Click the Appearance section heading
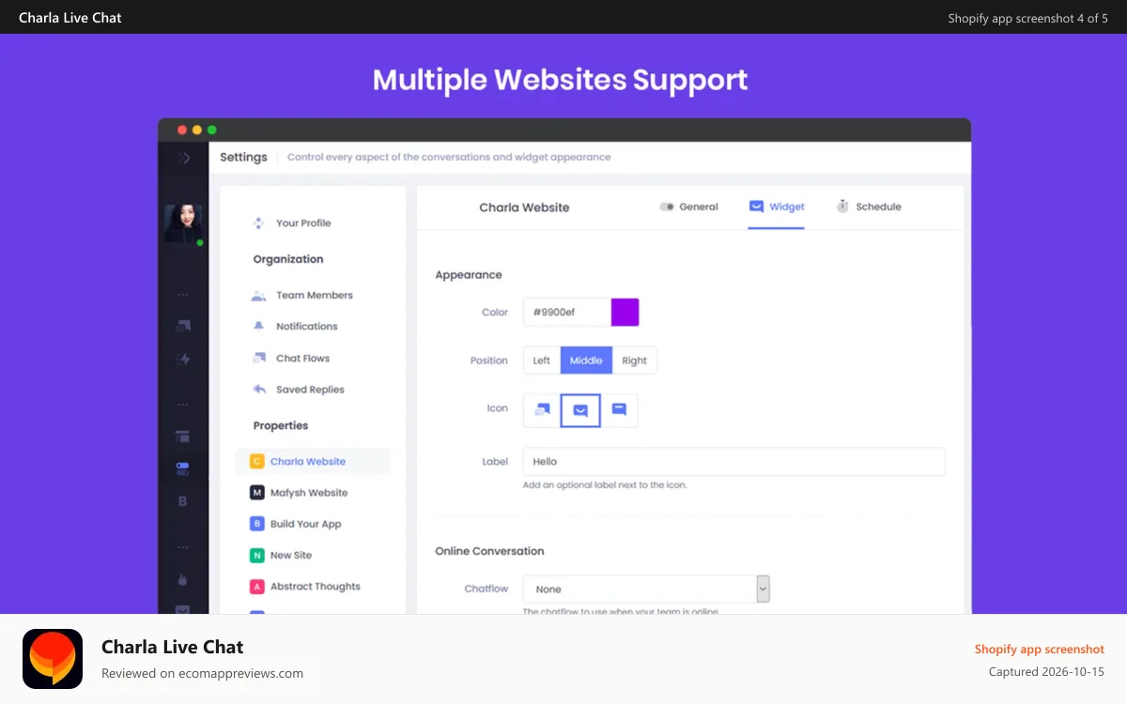 pyautogui.click(x=469, y=275)
